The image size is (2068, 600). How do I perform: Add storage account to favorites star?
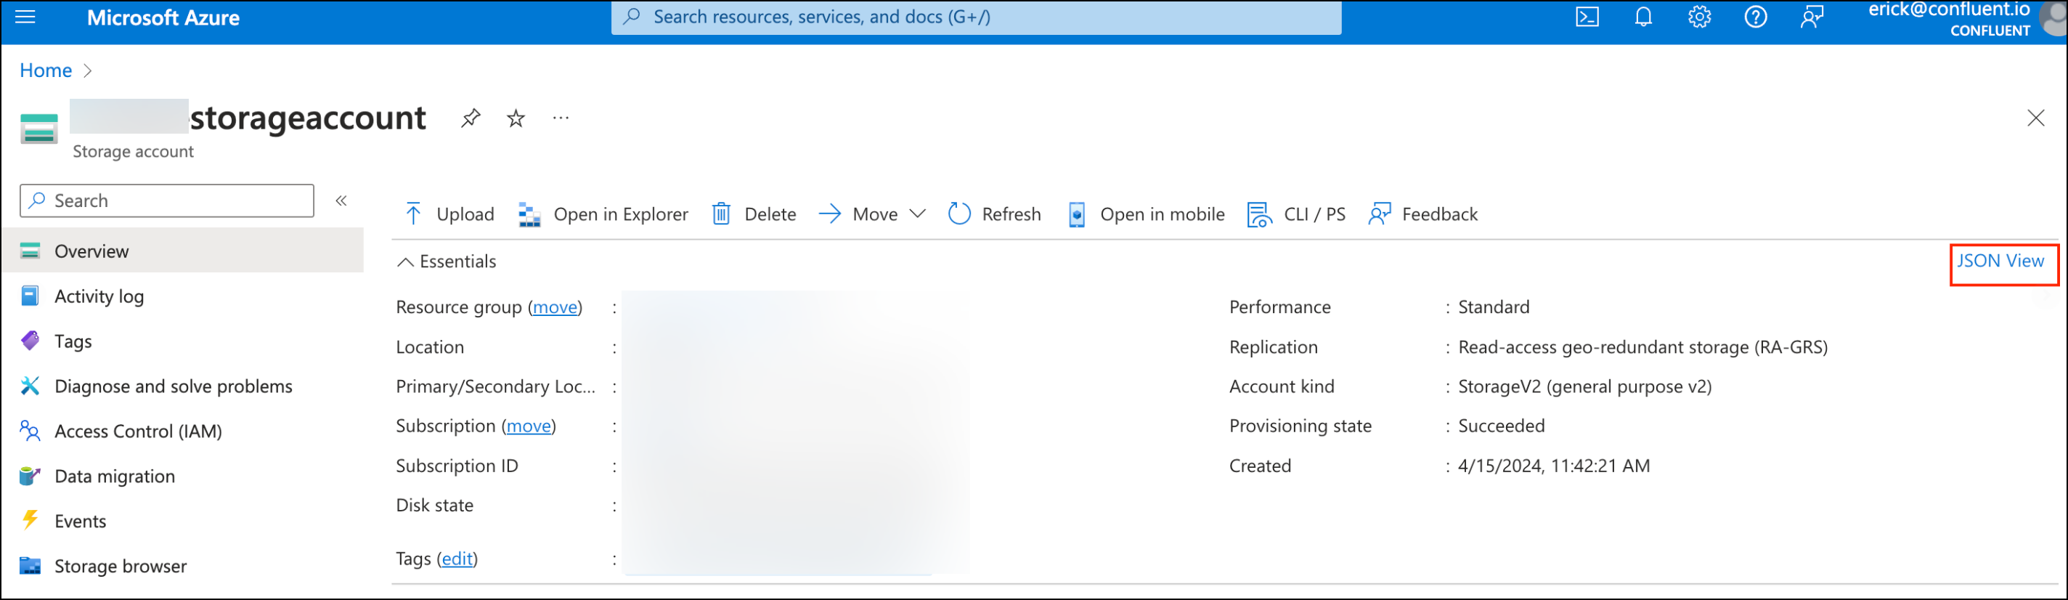point(516,119)
